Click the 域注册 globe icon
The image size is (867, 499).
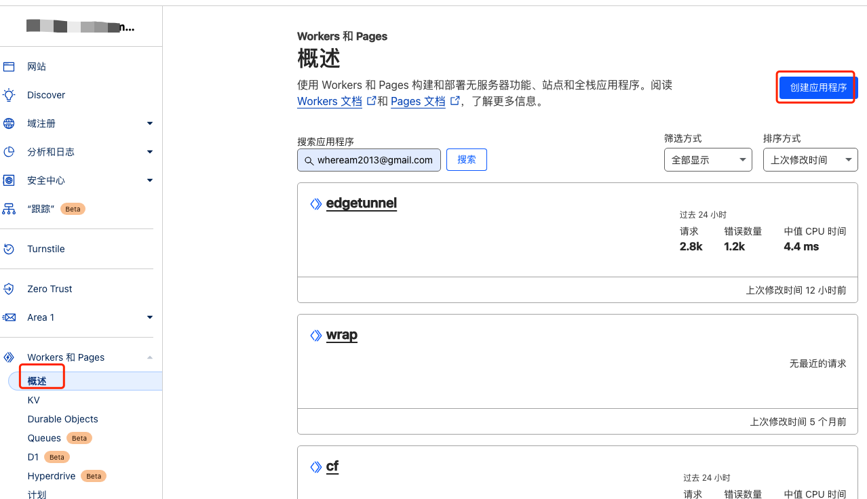tap(9, 123)
